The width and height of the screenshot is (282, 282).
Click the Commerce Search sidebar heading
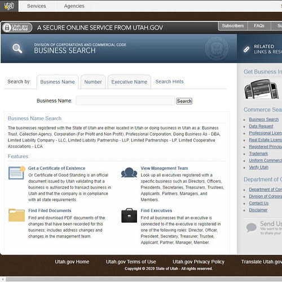click(263, 109)
